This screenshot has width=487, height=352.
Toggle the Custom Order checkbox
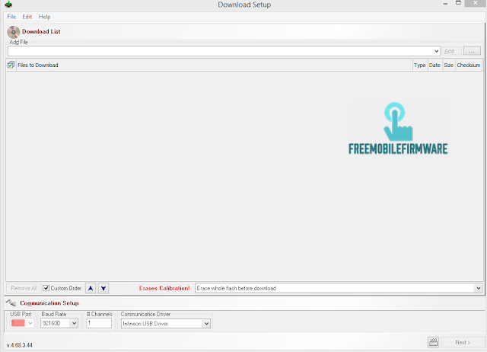pyautogui.click(x=46, y=288)
